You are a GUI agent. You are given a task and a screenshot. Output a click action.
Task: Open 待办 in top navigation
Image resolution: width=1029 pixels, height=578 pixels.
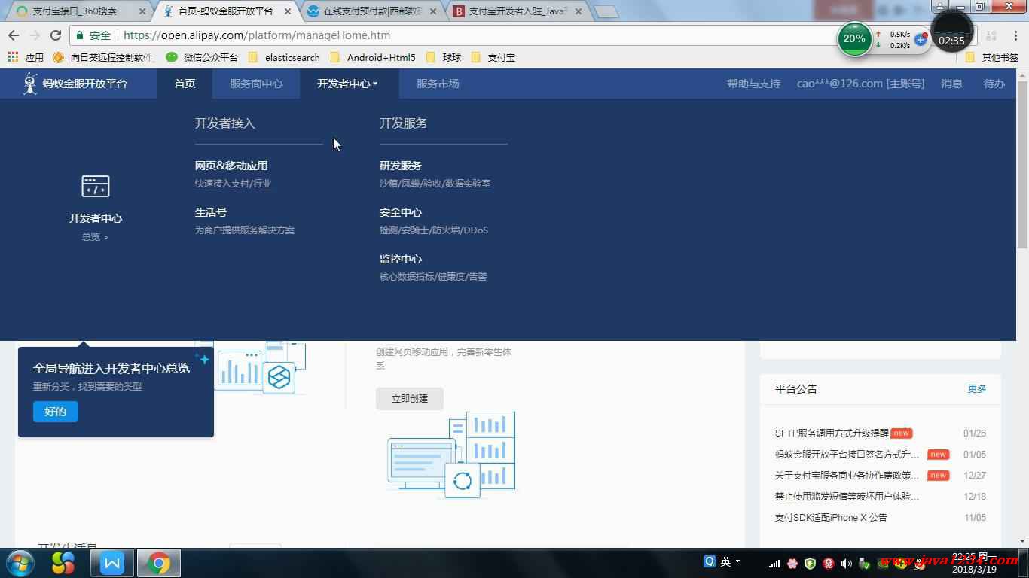click(x=994, y=84)
